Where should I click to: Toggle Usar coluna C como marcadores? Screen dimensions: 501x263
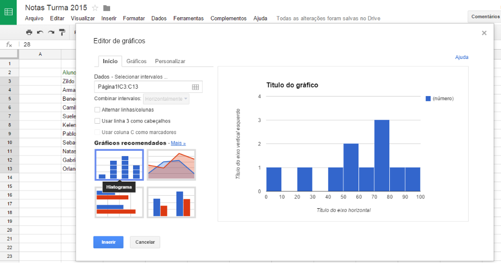tap(98, 133)
